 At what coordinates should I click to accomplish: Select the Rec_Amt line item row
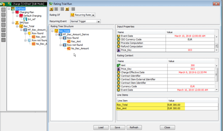click(168, 108)
